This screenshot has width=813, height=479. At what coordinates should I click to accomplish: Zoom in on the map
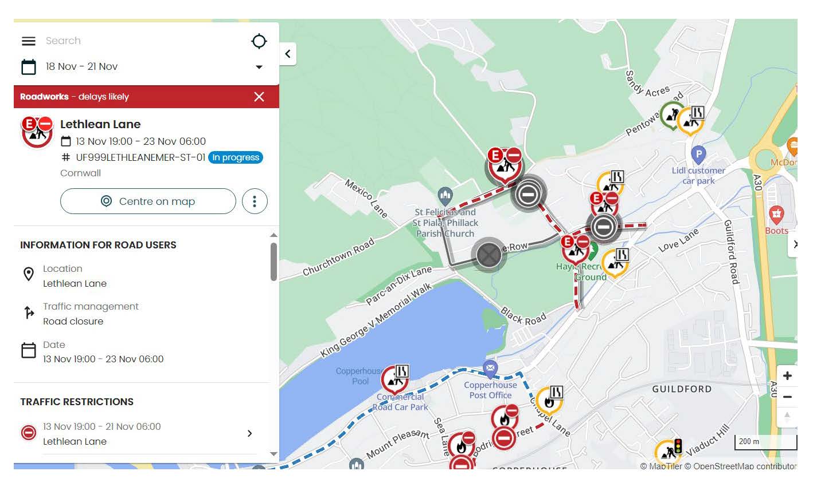(787, 376)
